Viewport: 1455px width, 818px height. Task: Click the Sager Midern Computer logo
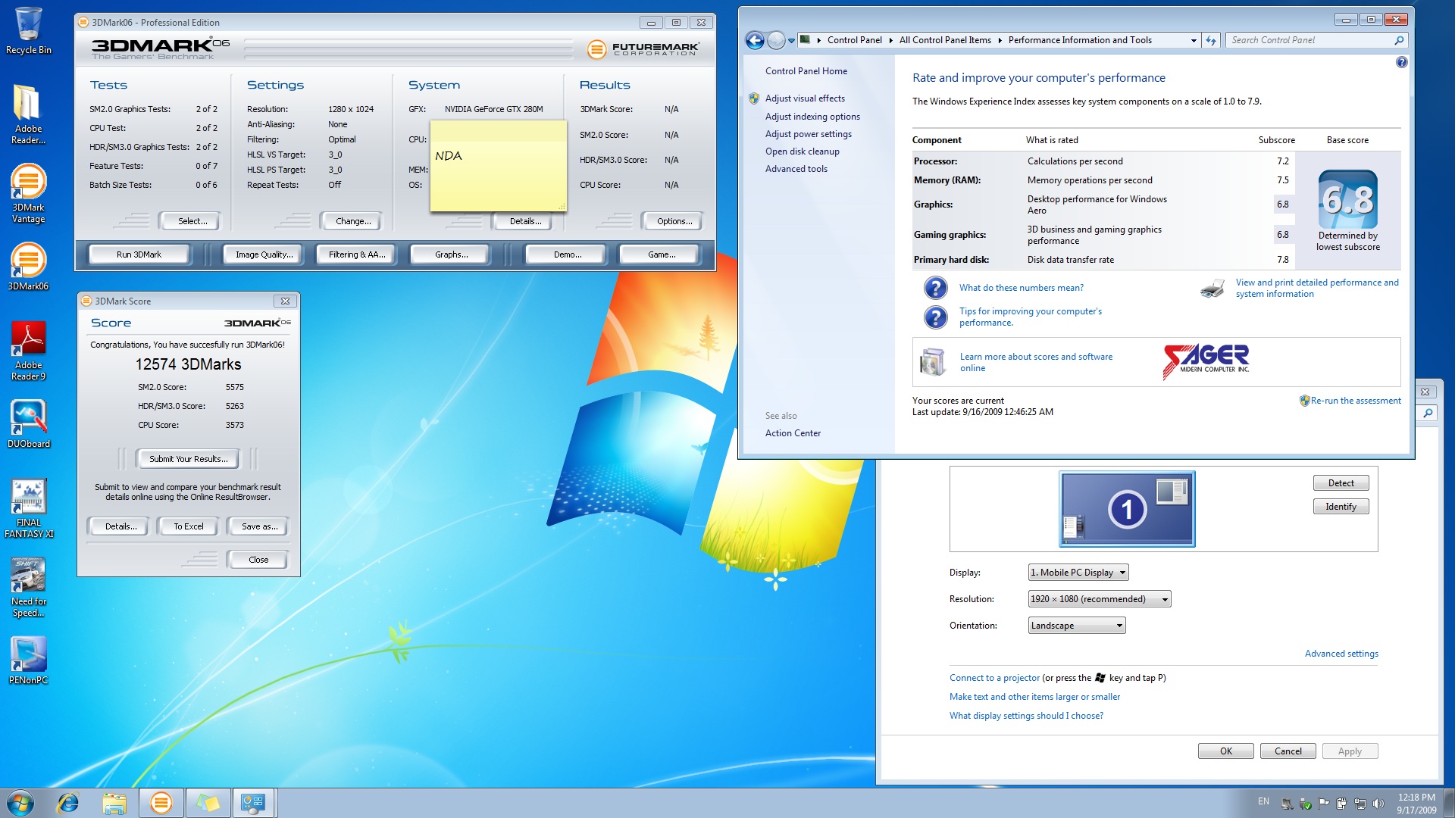pos(1206,361)
